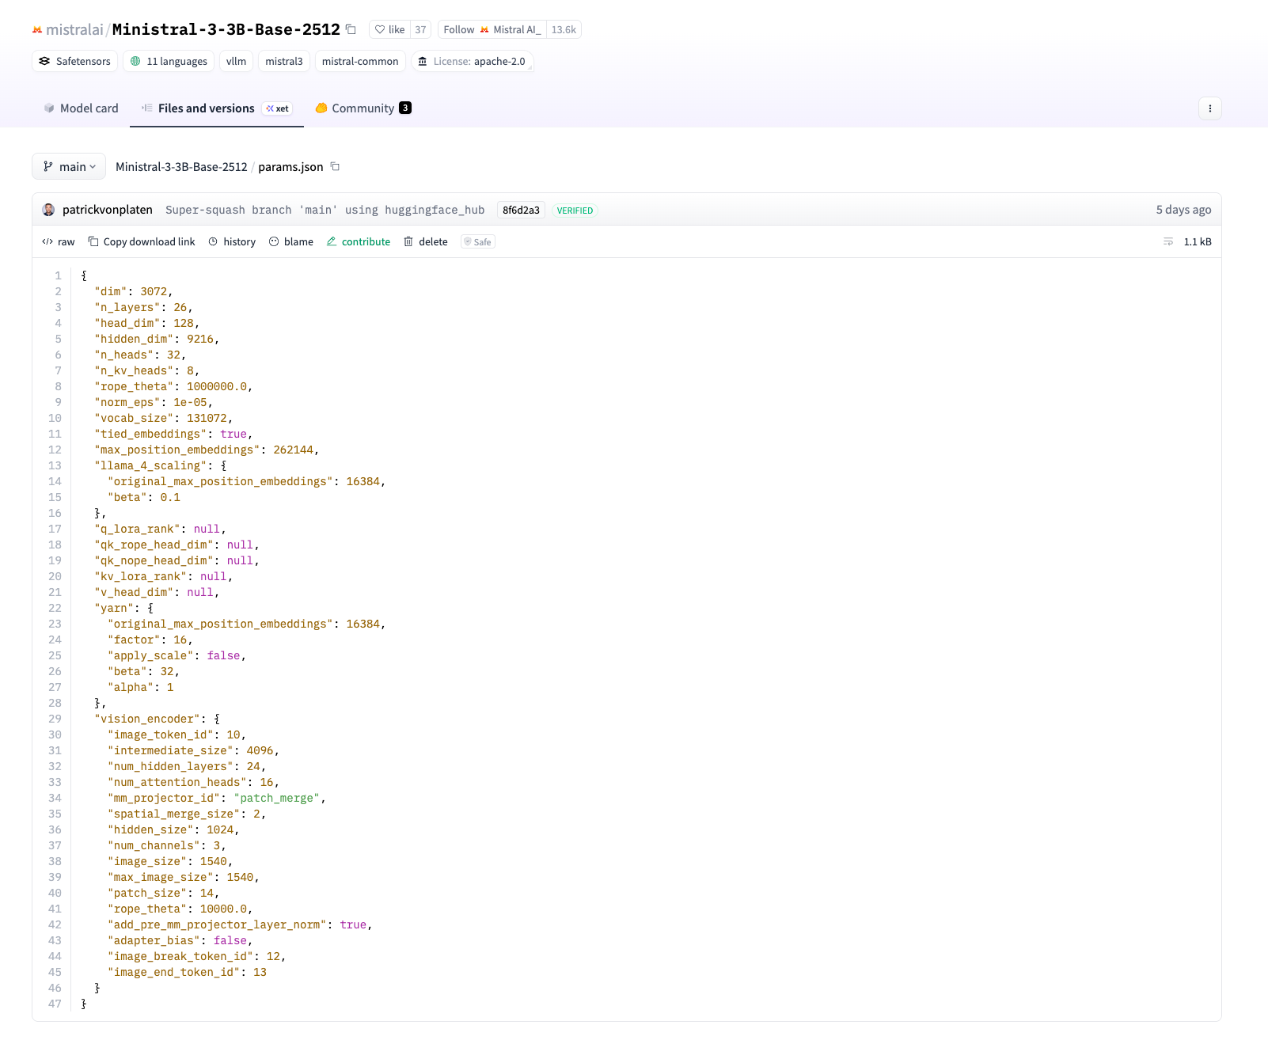Copy download link for the file
This screenshot has height=1040, width=1268.
click(x=142, y=241)
